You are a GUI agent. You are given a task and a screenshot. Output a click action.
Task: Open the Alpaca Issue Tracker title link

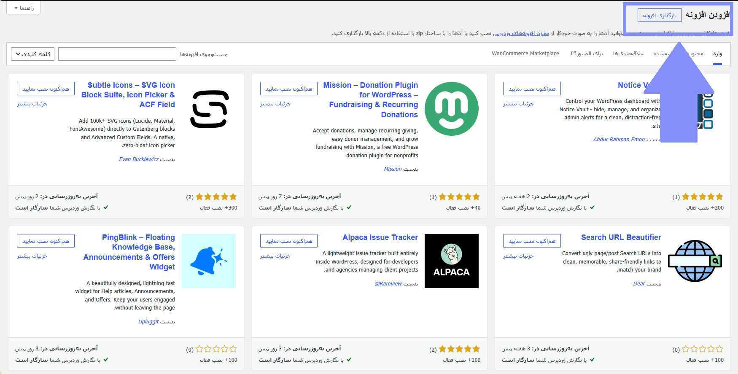pos(380,237)
